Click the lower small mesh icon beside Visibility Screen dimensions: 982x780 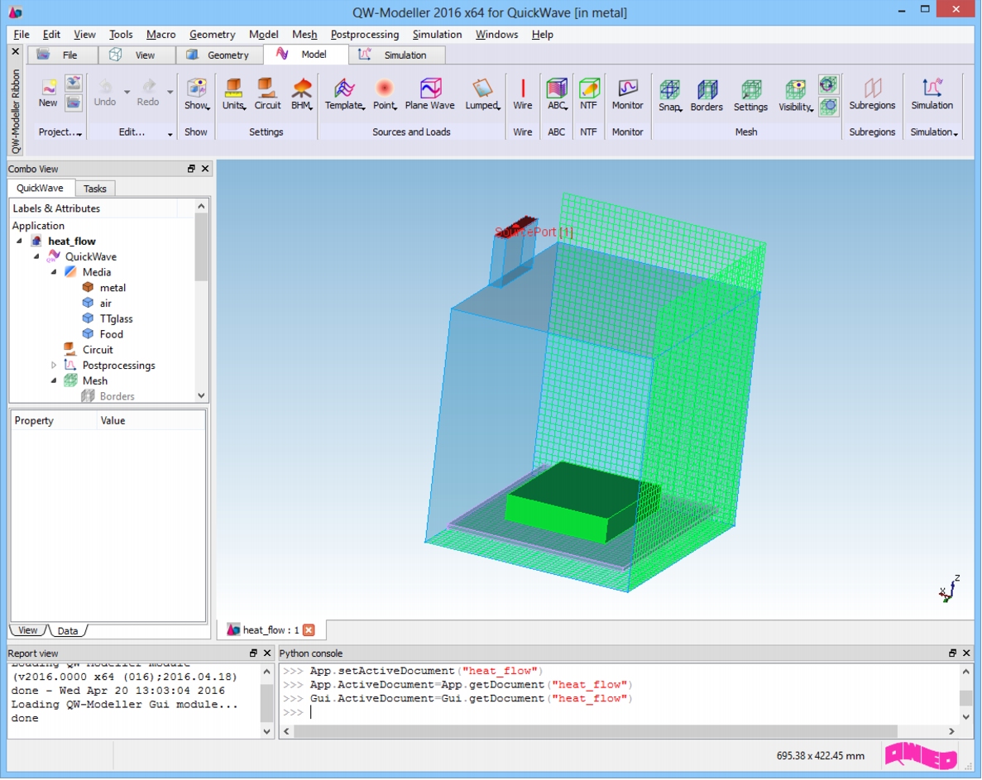pyautogui.click(x=828, y=107)
